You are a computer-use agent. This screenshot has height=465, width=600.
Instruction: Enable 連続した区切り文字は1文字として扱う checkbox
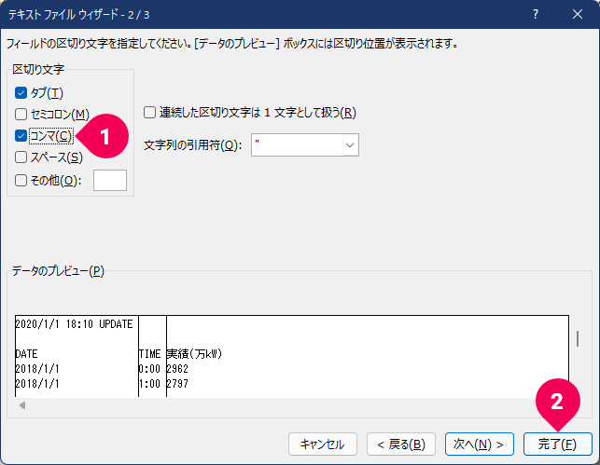[x=149, y=113]
